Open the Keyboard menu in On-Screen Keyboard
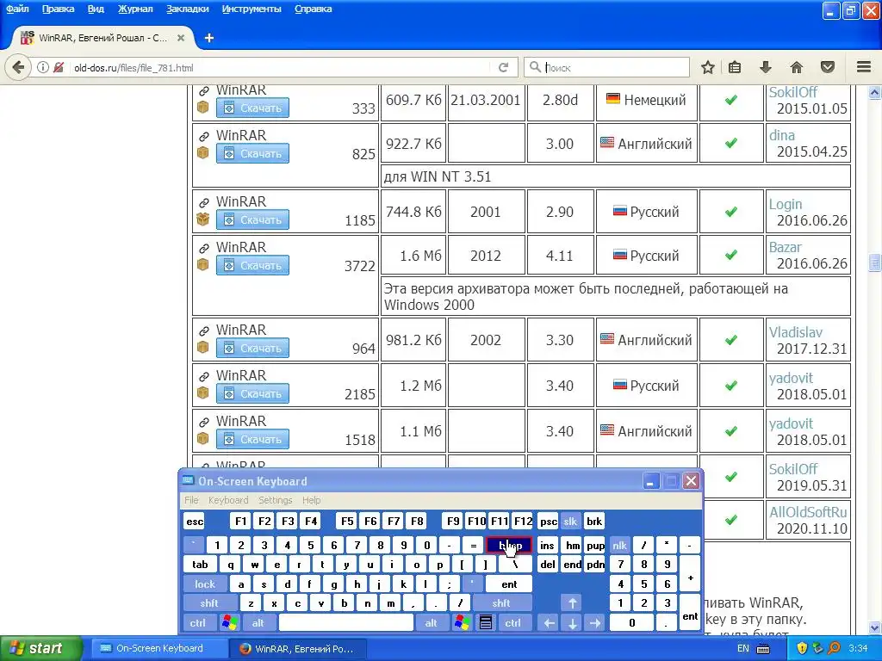 tap(227, 500)
